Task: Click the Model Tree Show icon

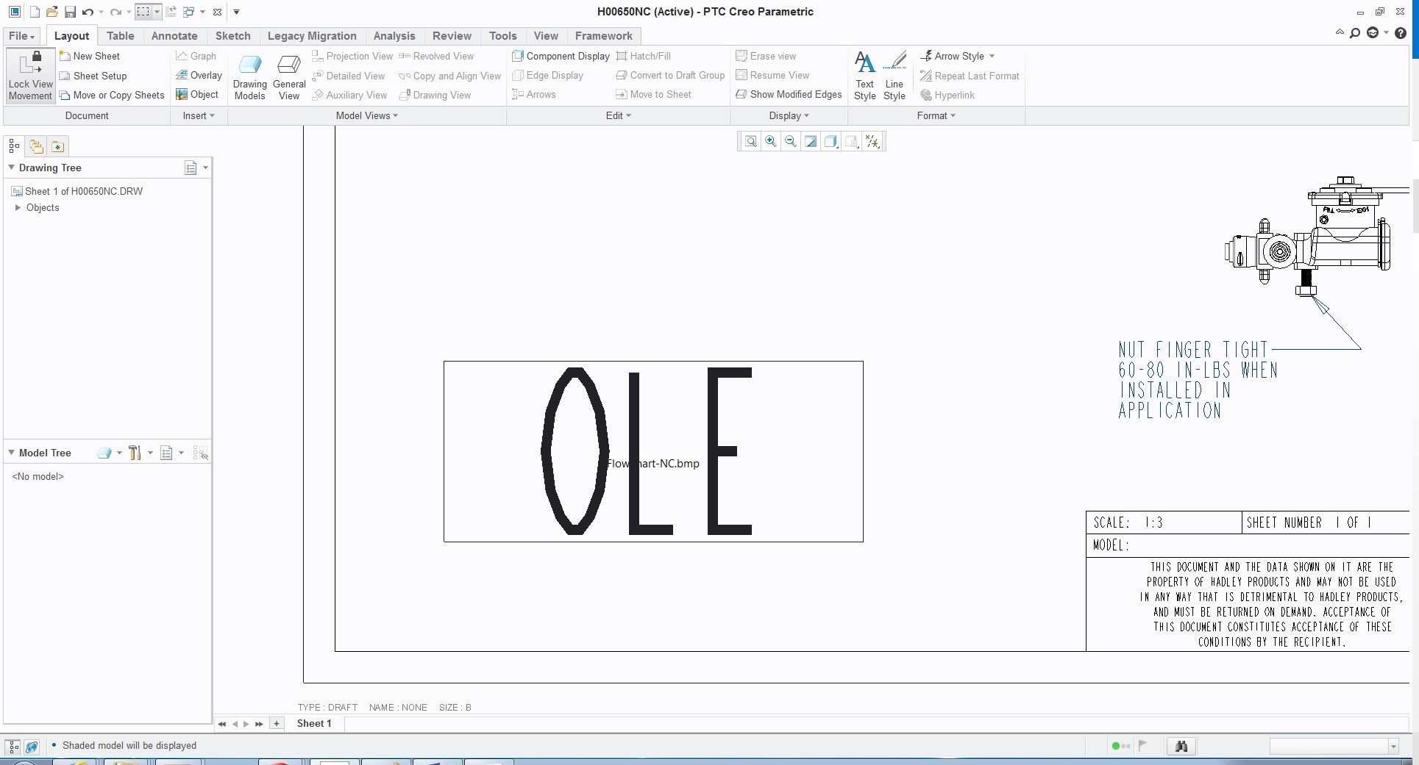Action: point(104,453)
